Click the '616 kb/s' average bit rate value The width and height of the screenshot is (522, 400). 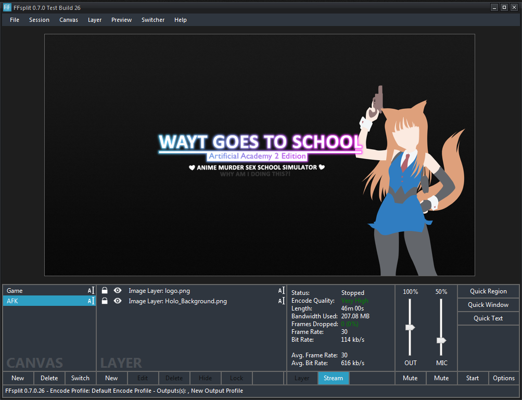click(x=352, y=363)
